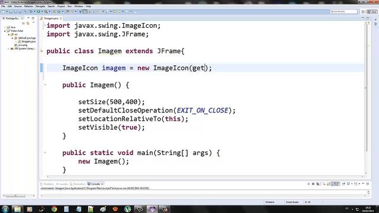Click the Eclipse taskbar icon
Viewport: 379px width, 213px height.
point(152,209)
